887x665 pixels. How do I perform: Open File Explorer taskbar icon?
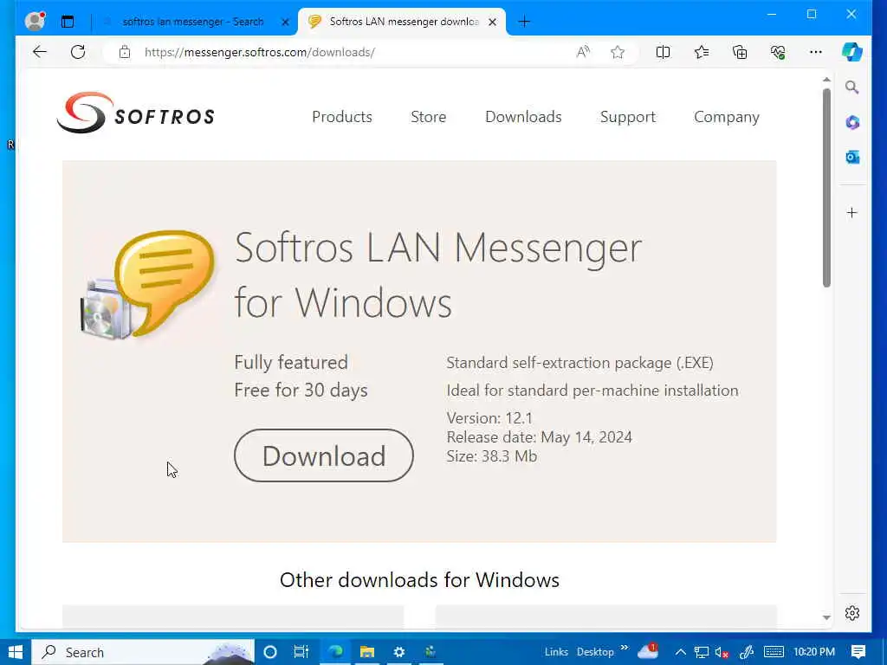[367, 652]
